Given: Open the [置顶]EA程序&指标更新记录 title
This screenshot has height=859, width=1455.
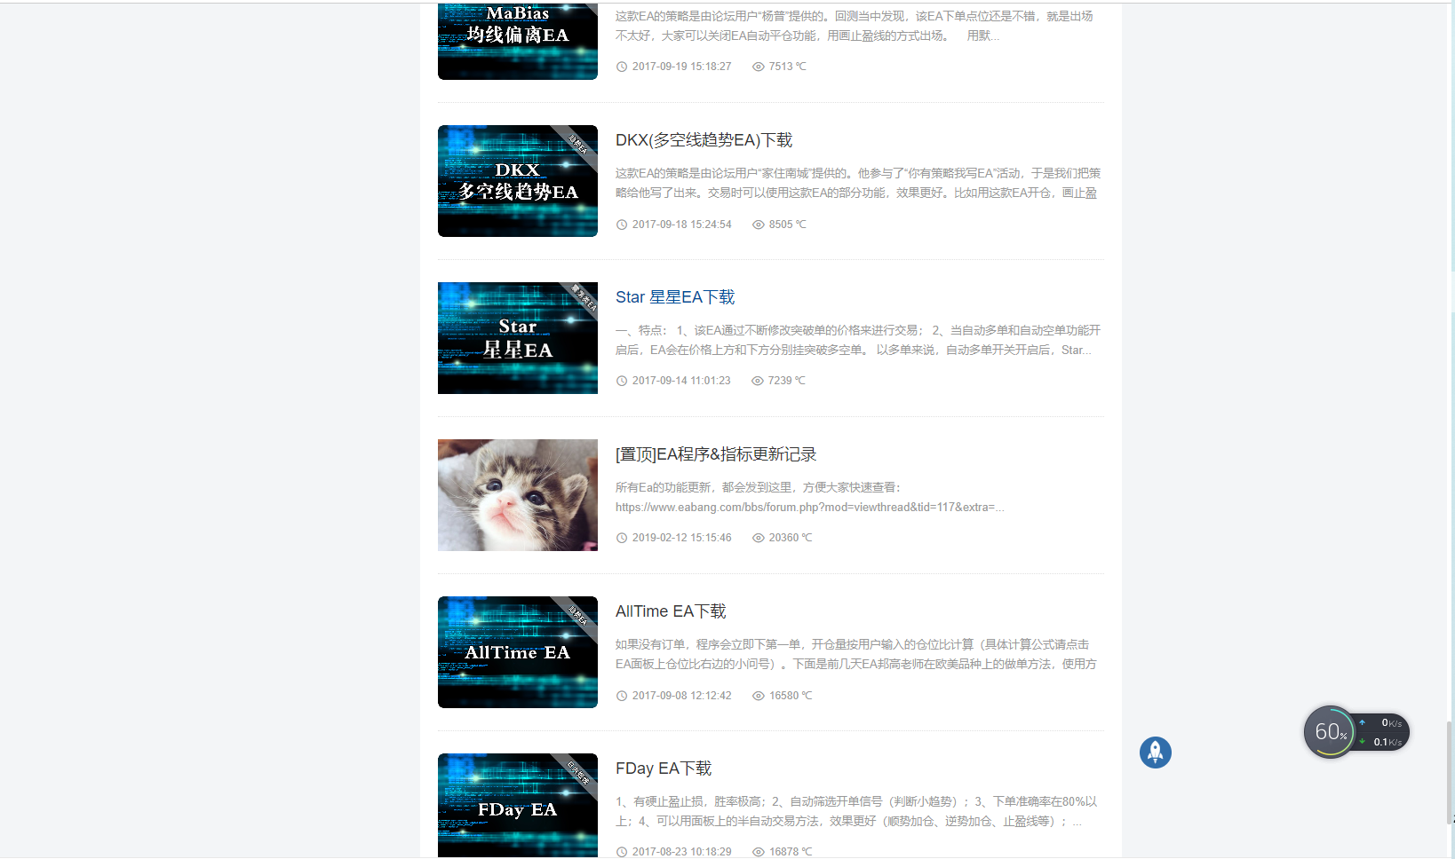Looking at the screenshot, I should point(716,454).
